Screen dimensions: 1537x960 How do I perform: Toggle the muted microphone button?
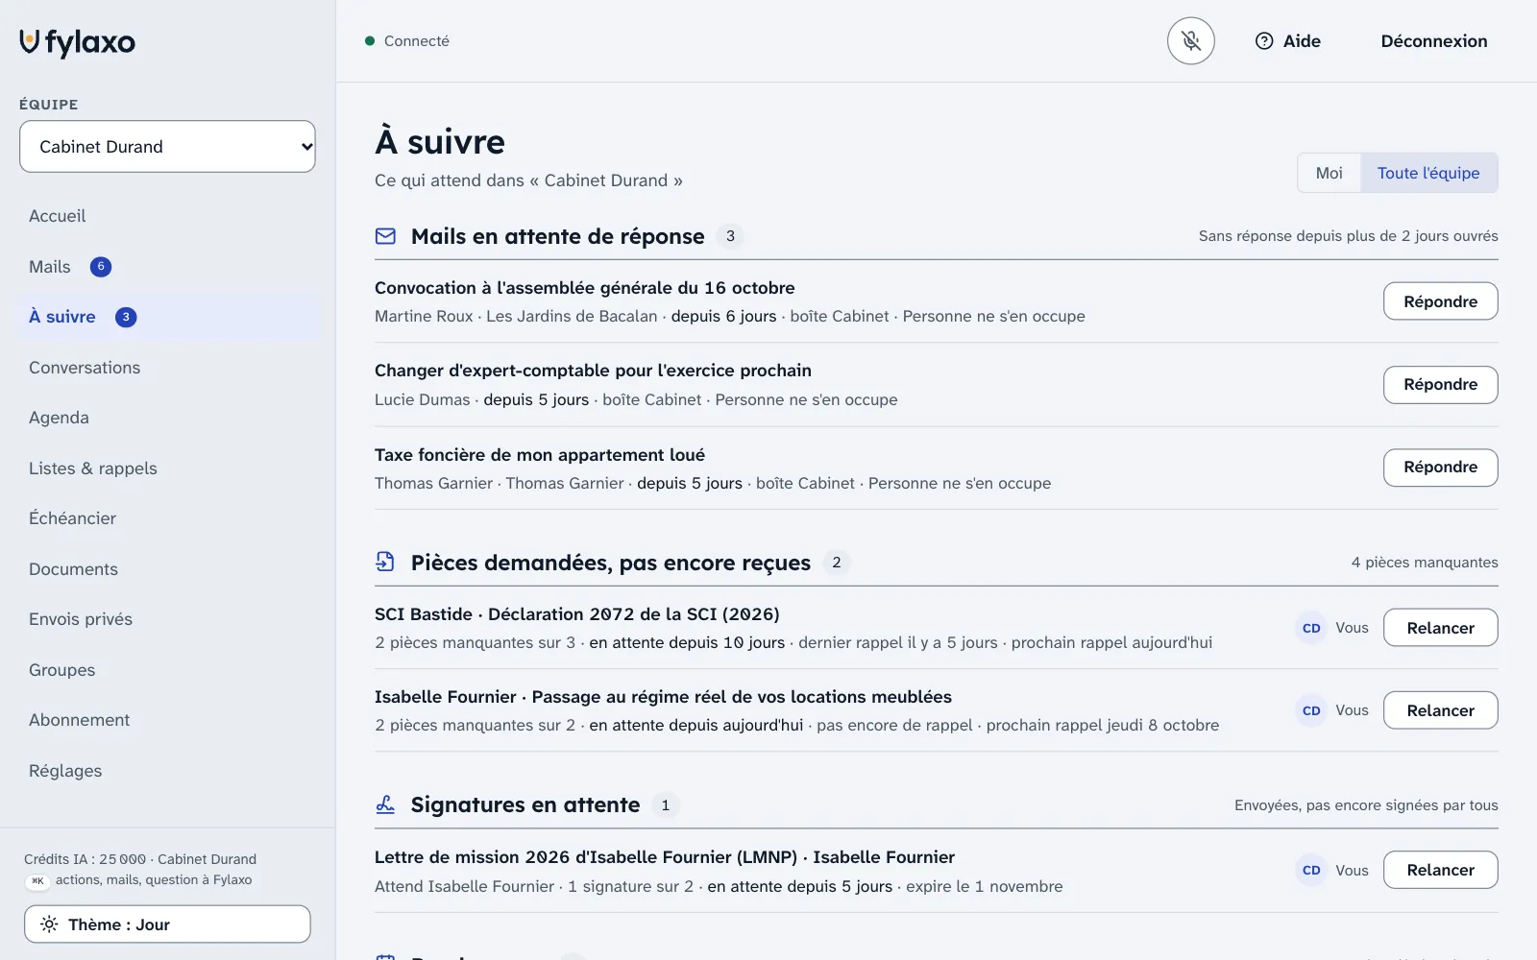(1191, 41)
